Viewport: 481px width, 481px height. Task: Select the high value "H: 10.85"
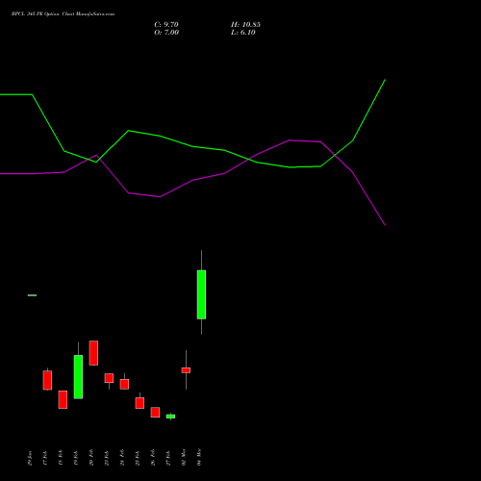coord(245,25)
